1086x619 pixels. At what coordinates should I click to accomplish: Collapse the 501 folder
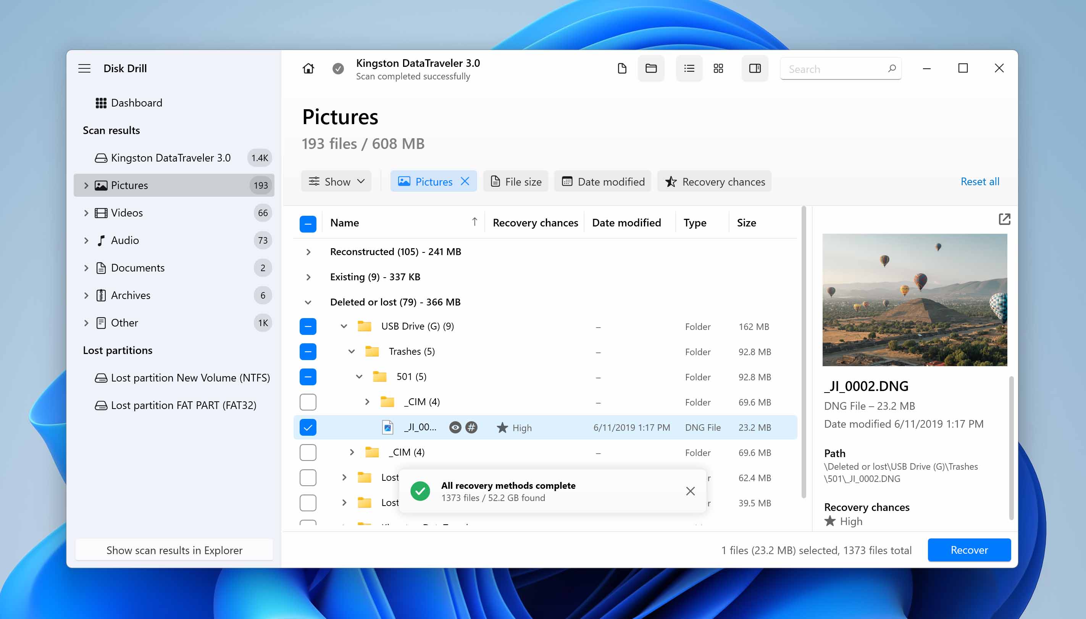(360, 377)
